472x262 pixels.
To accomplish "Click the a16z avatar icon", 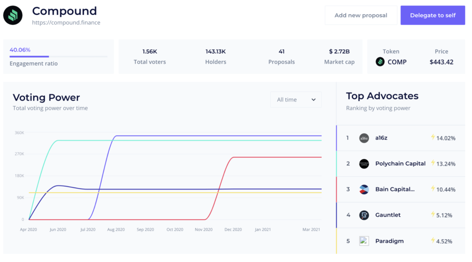I will 364,138.
